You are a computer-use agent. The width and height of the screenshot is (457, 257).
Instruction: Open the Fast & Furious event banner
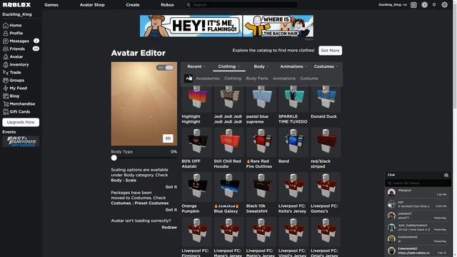point(21,141)
